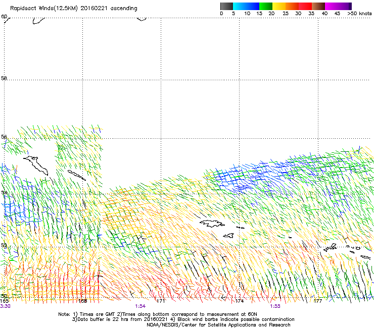Click the red 30-35 knots legend segment

pyautogui.click(x=305, y=6)
